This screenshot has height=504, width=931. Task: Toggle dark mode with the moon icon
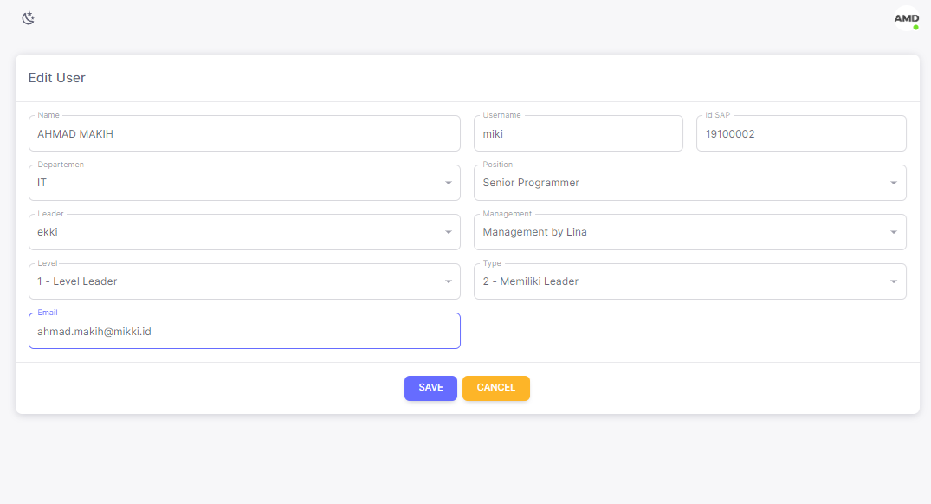tap(29, 18)
